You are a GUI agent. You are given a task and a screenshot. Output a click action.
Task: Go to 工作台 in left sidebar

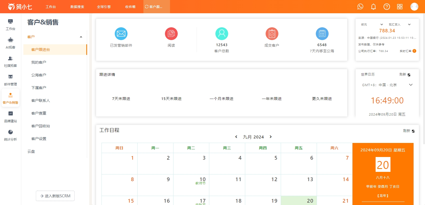[10, 25]
